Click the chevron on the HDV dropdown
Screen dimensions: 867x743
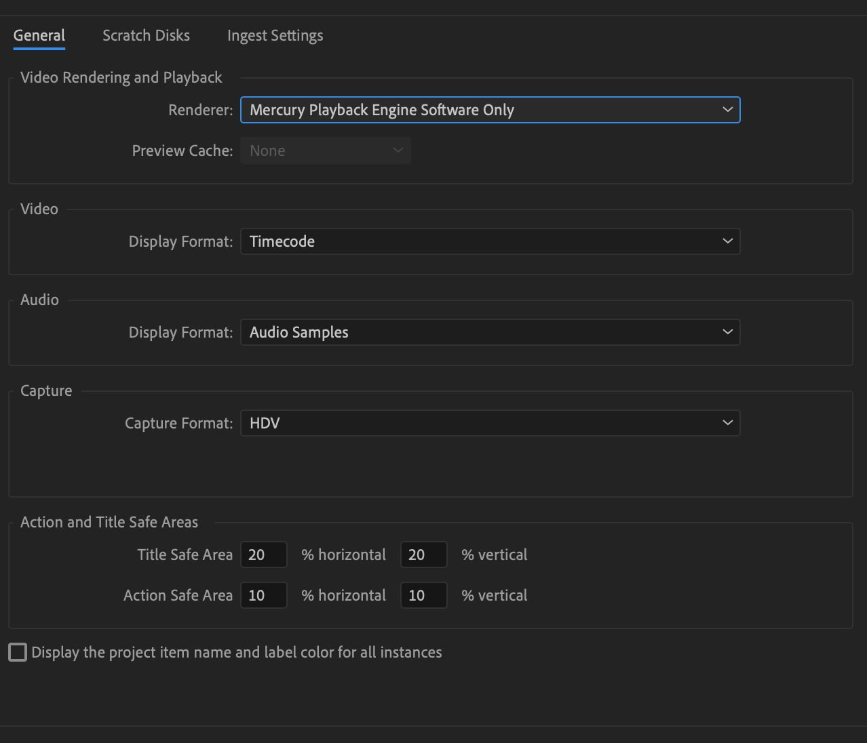click(x=727, y=422)
